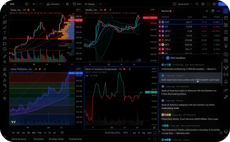Take a chart snapshot with camera icon
The image size is (230, 142).
click(209, 4)
